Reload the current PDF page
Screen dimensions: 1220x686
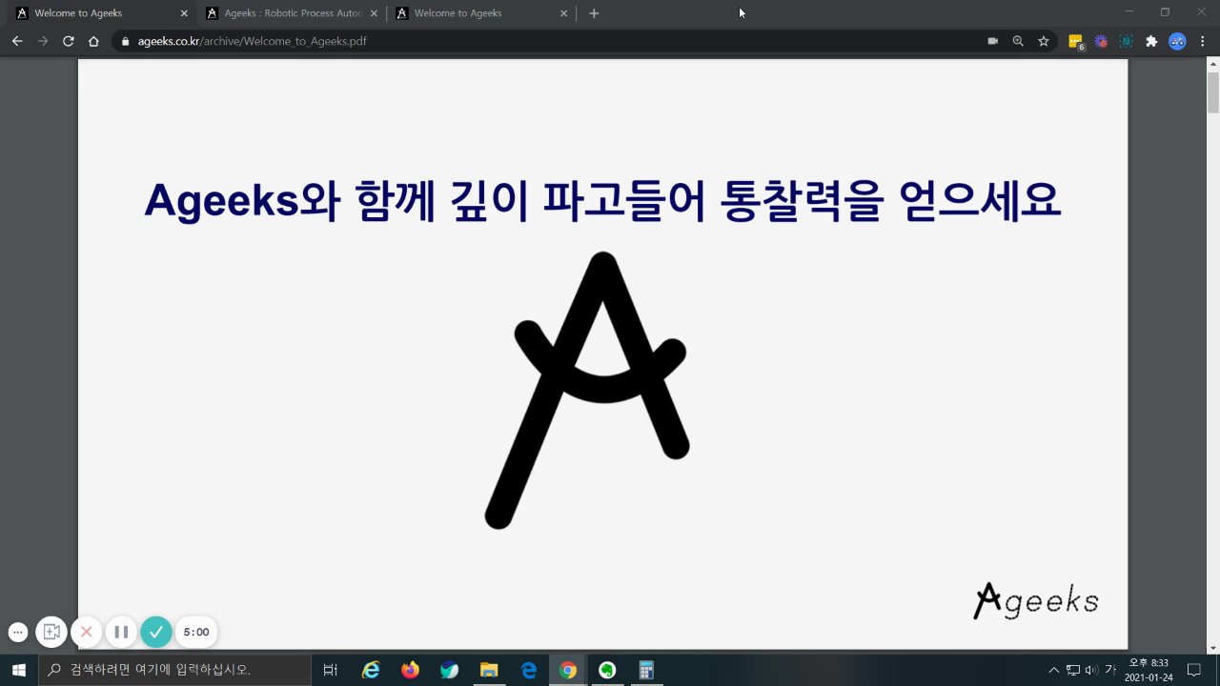point(69,41)
